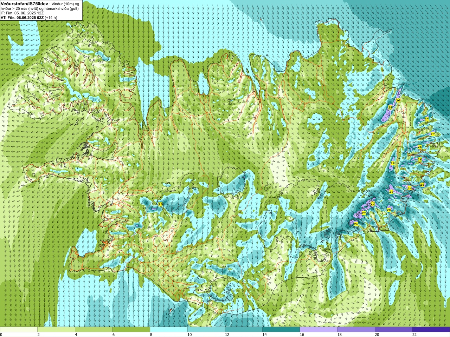This screenshot has width=450, height=337.
Task: Click the '(+14 h)' forecast offset text
Action: (51, 18)
